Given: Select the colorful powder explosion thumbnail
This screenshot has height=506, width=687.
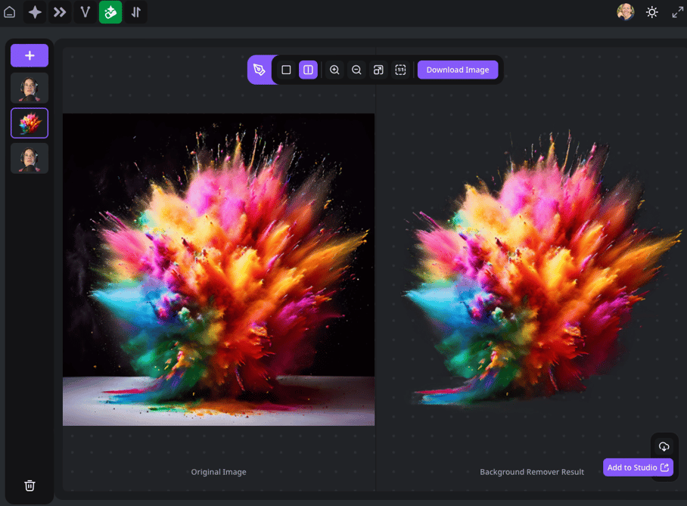Looking at the screenshot, I should (29, 123).
